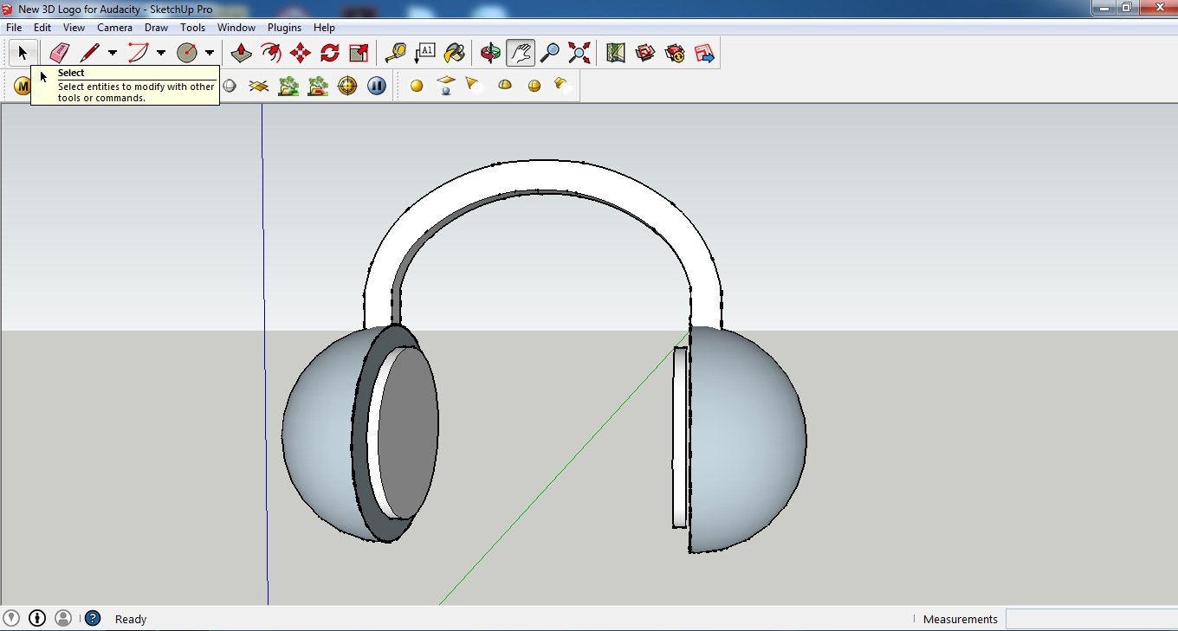Image resolution: width=1178 pixels, height=631 pixels.
Task: Toggle the blue pause button
Action: (377, 86)
